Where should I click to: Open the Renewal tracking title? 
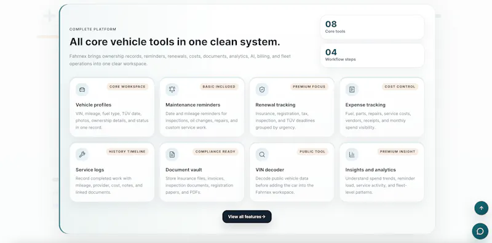[x=276, y=105]
